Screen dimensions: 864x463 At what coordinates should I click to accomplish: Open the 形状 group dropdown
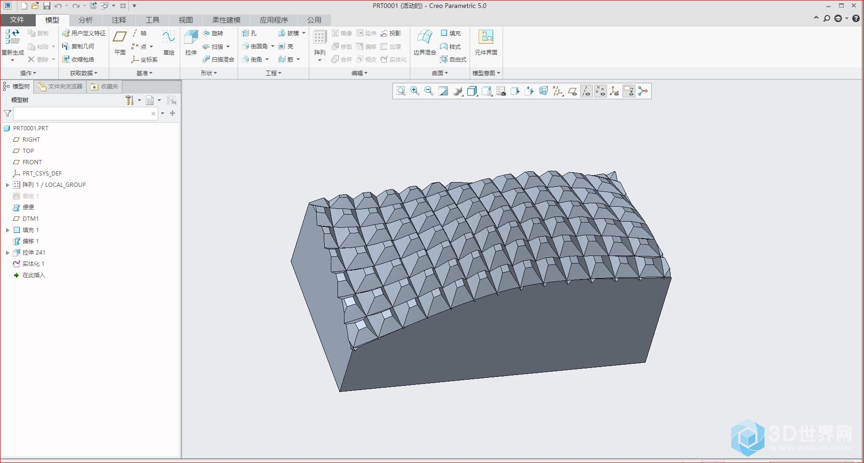coord(208,73)
